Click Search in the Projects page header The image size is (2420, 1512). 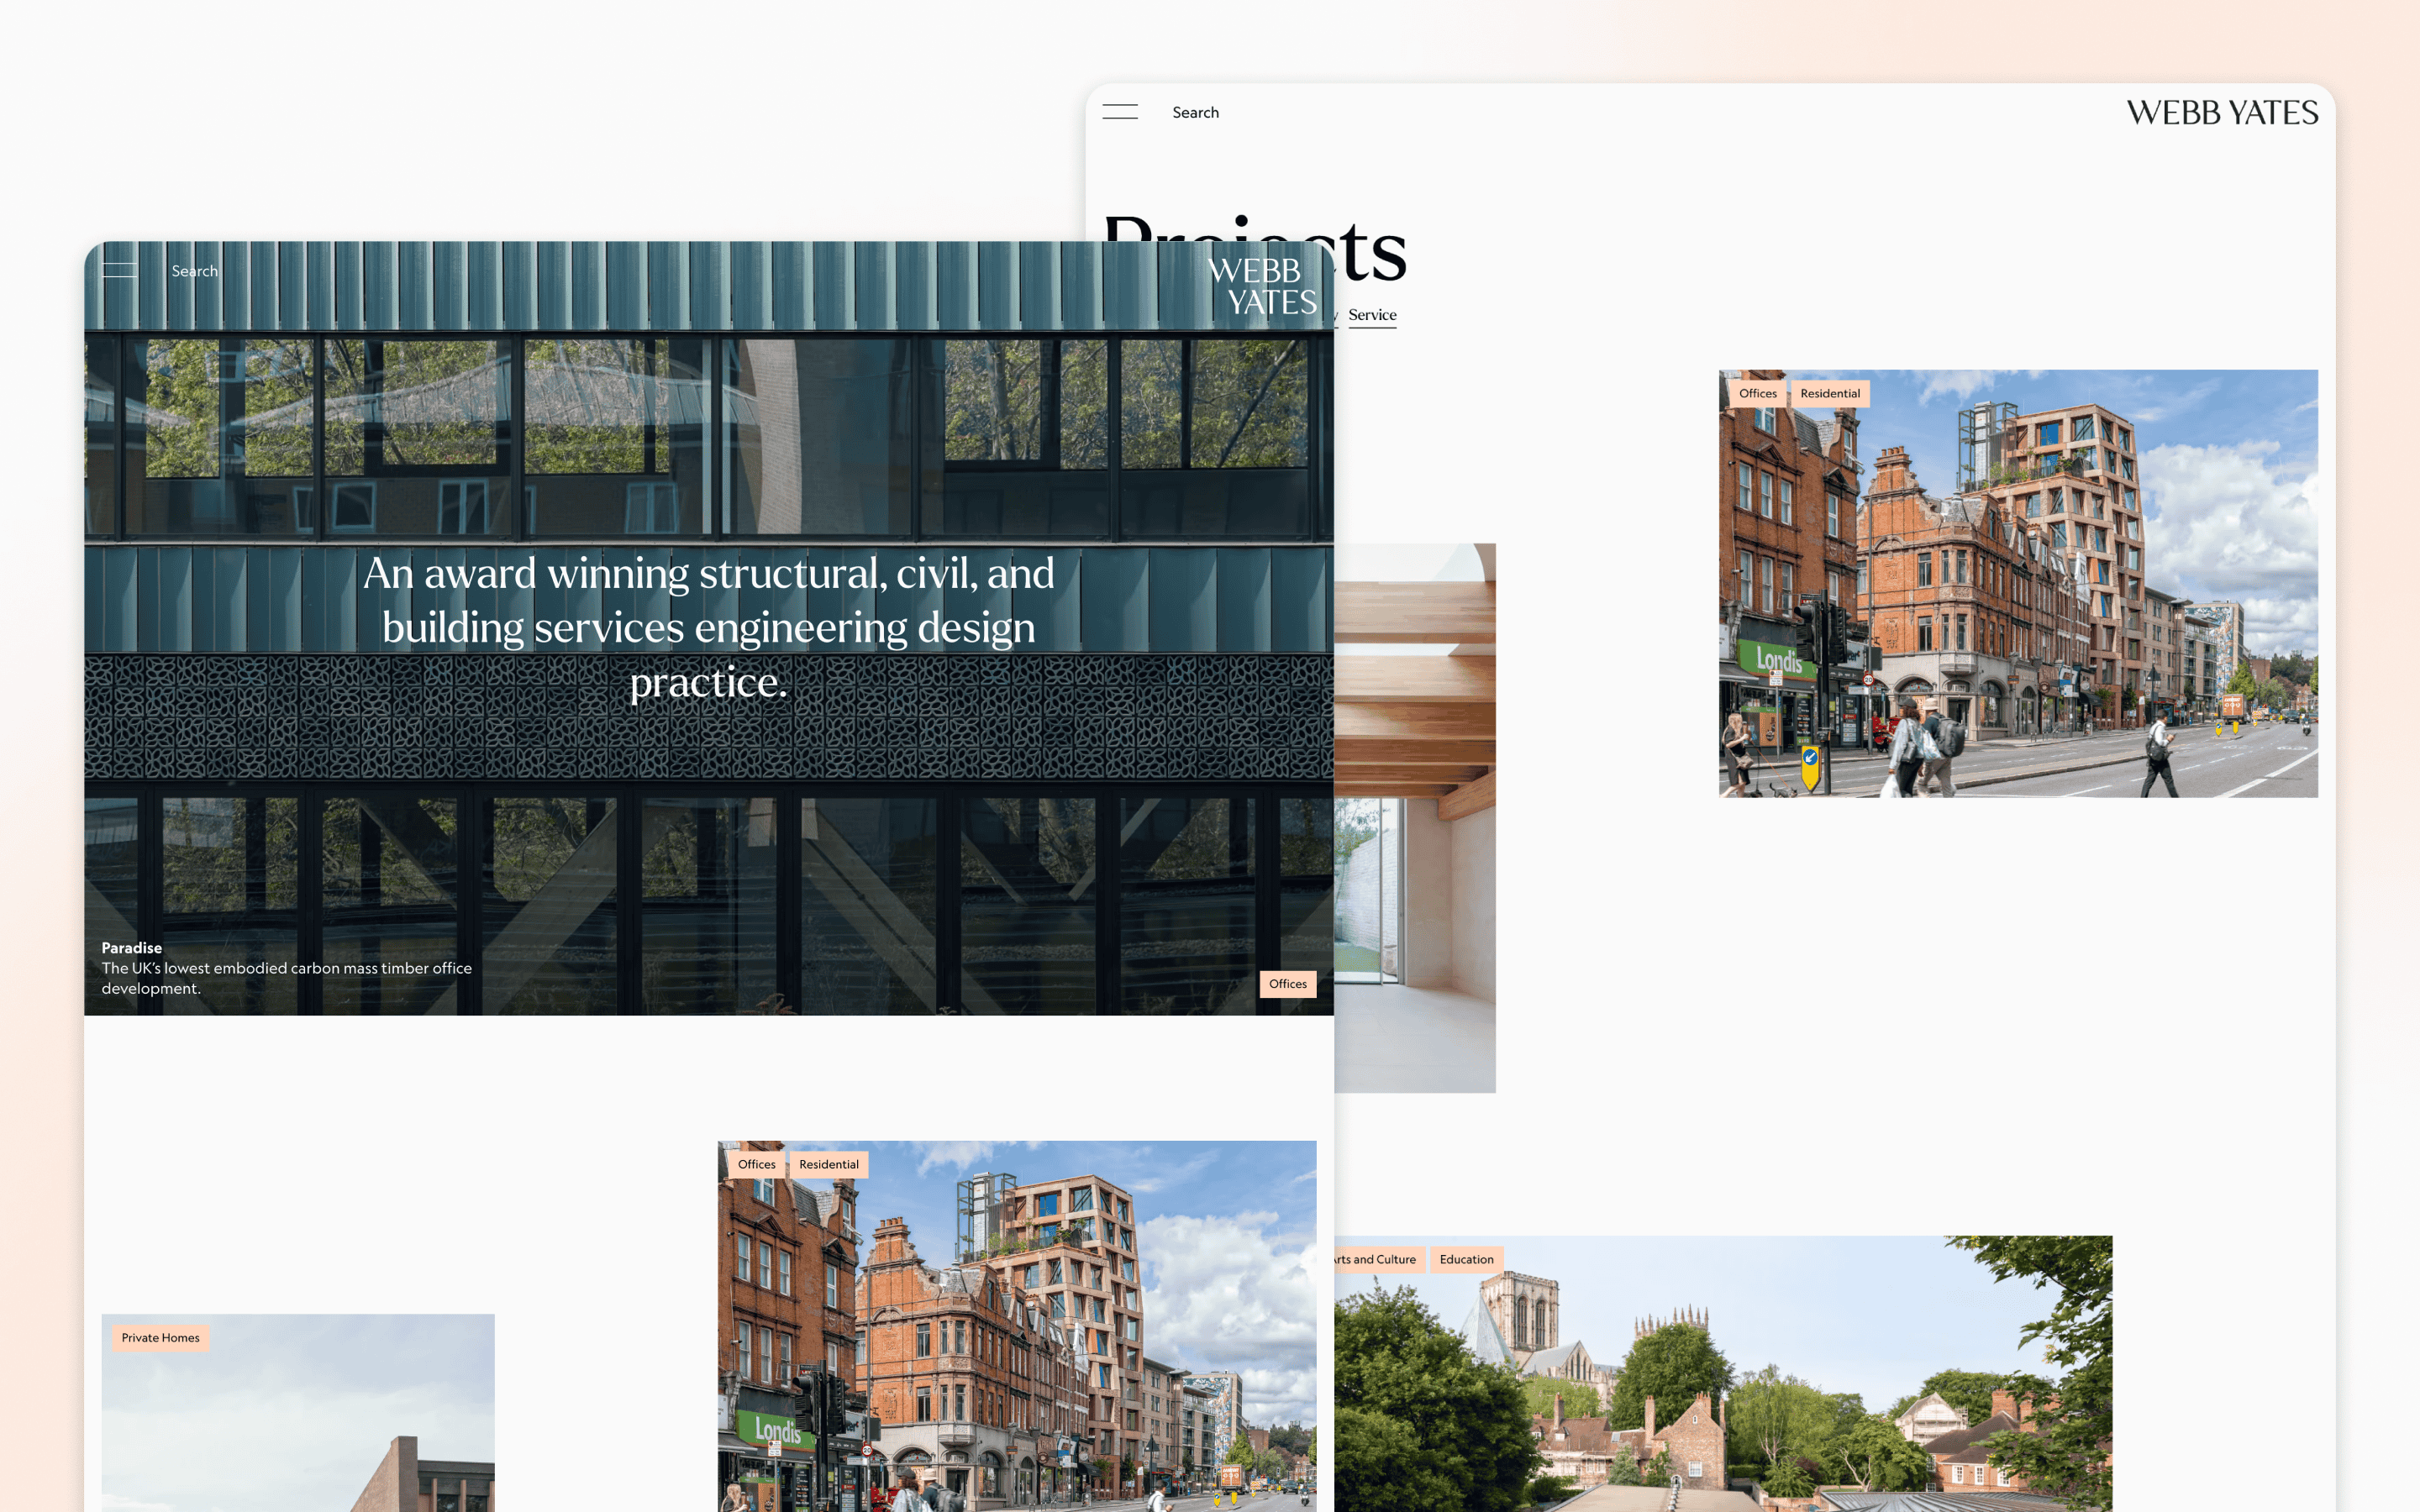tap(1195, 112)
